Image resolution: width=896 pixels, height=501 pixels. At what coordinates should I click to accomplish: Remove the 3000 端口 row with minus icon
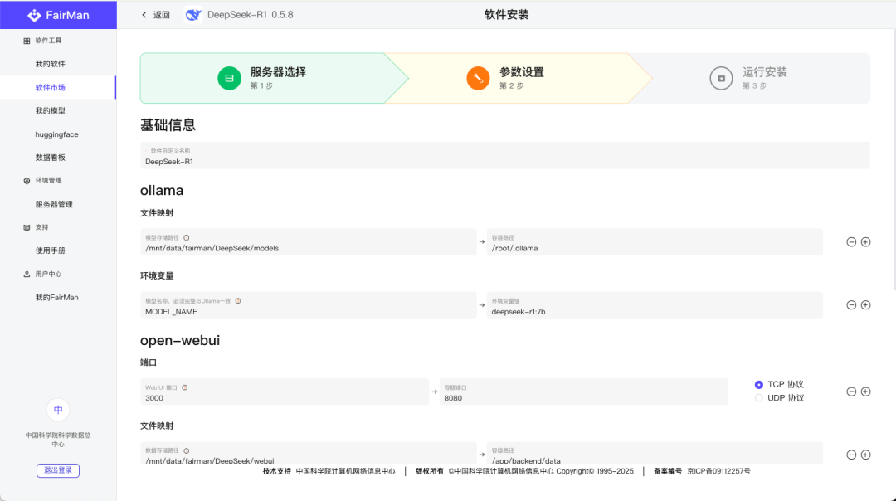pyautogui.click(x=851, y=392)
